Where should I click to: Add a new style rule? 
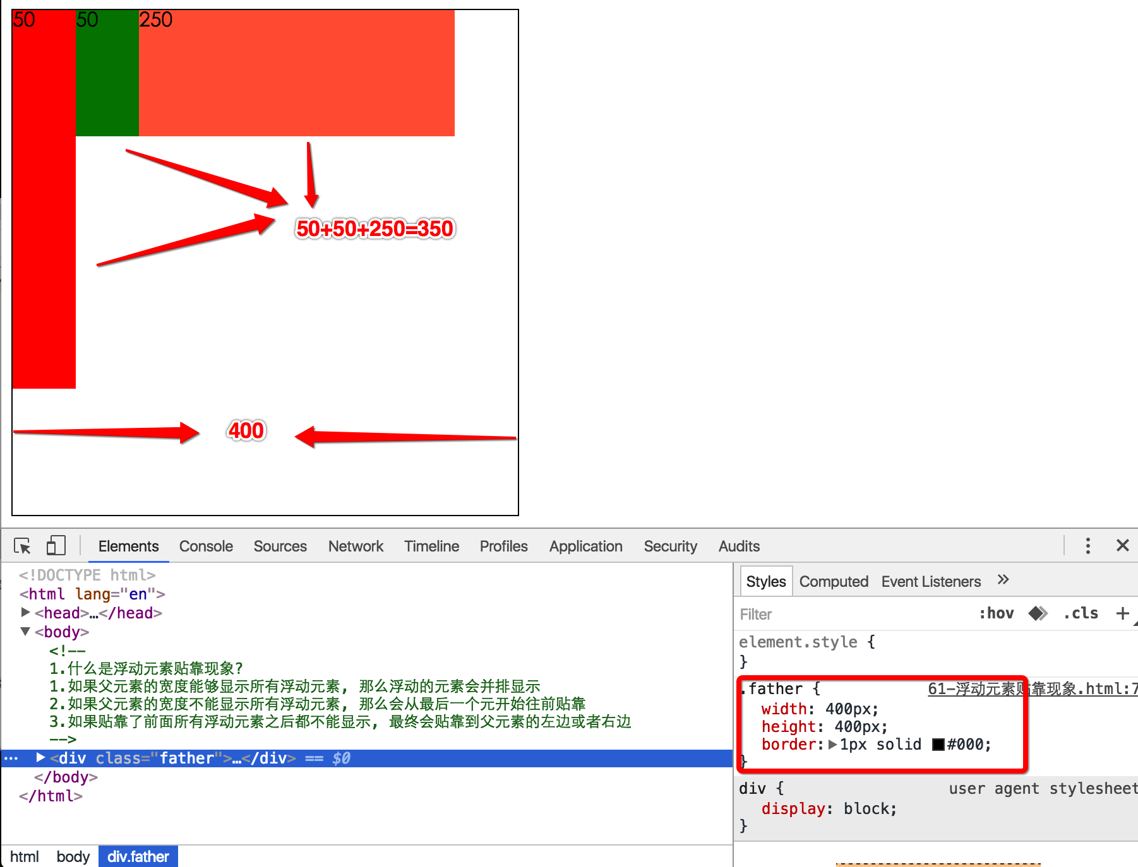[x=1122, y=613]
